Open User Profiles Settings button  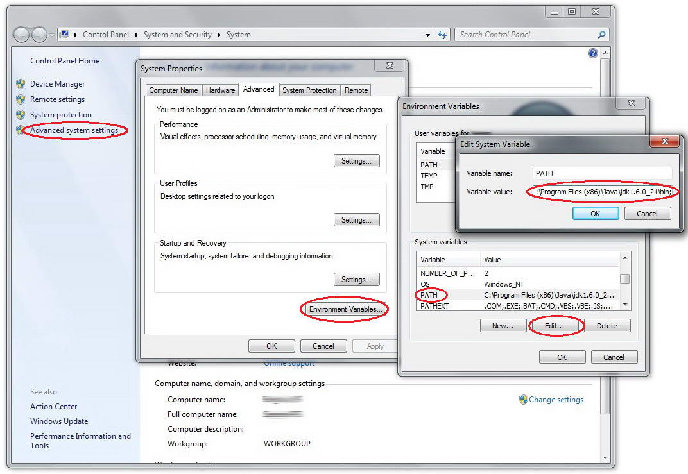(357, 219)
